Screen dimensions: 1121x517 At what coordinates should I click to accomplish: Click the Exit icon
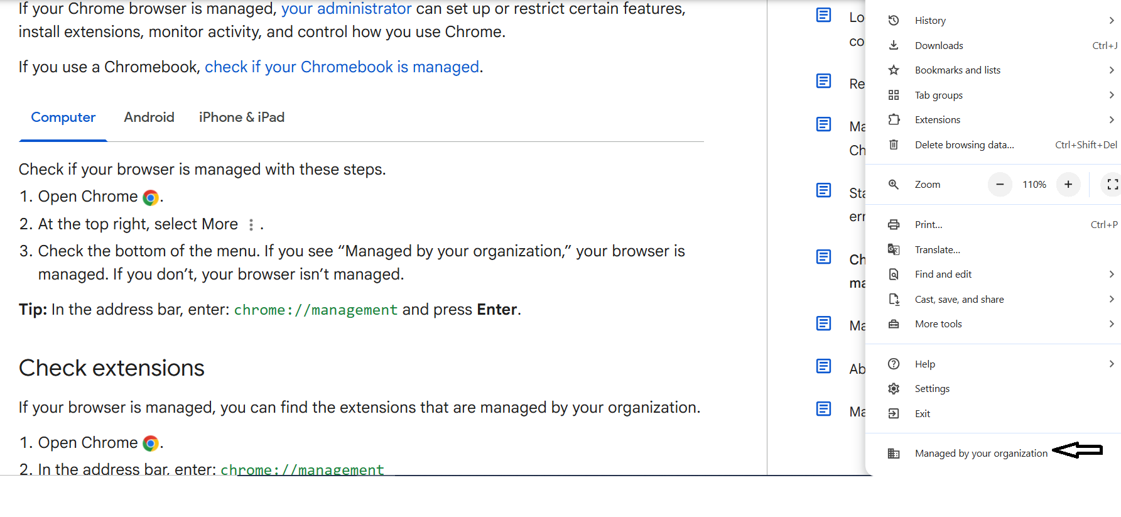click(x=894, y=413)
